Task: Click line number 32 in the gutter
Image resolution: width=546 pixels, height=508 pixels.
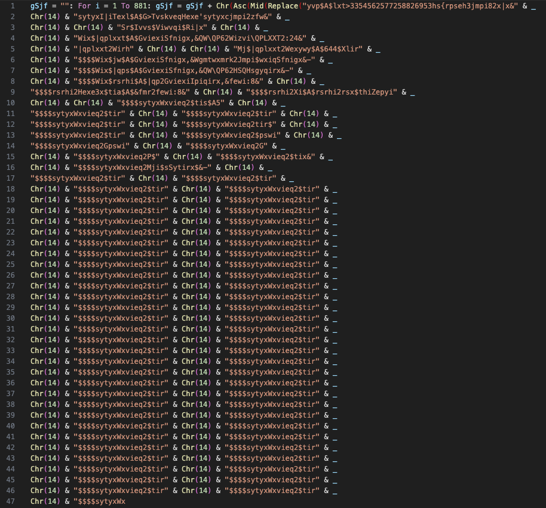Action: click(10, 340)
